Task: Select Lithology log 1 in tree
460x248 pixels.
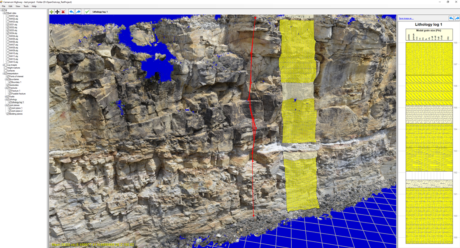Action: coord(18,102)
